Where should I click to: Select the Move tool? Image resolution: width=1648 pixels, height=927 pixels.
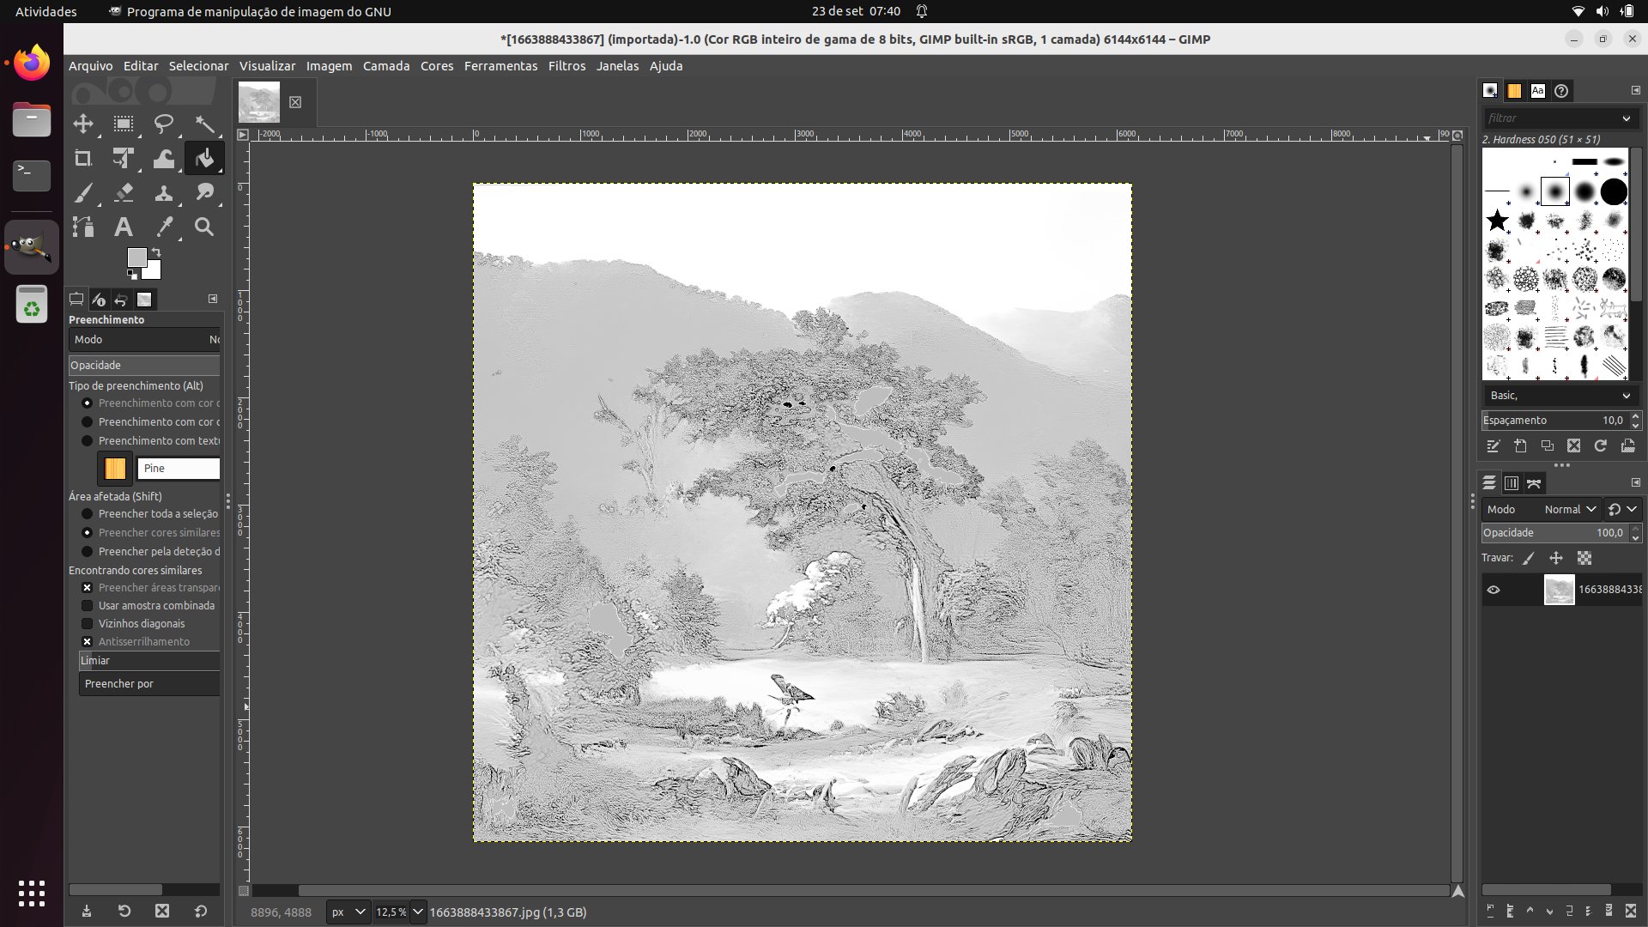[83, 124]
